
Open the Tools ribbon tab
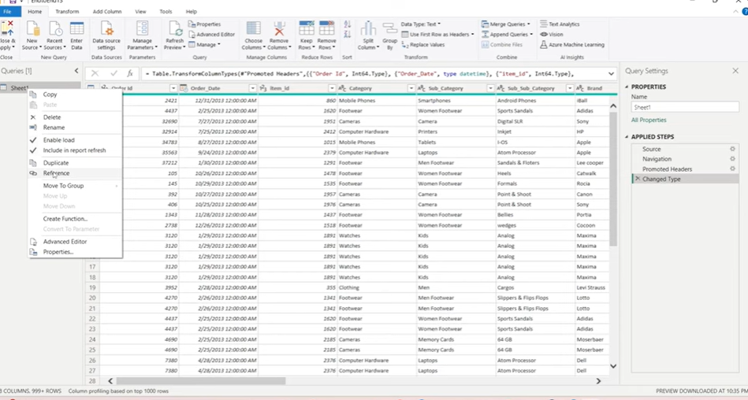point(166,12)
